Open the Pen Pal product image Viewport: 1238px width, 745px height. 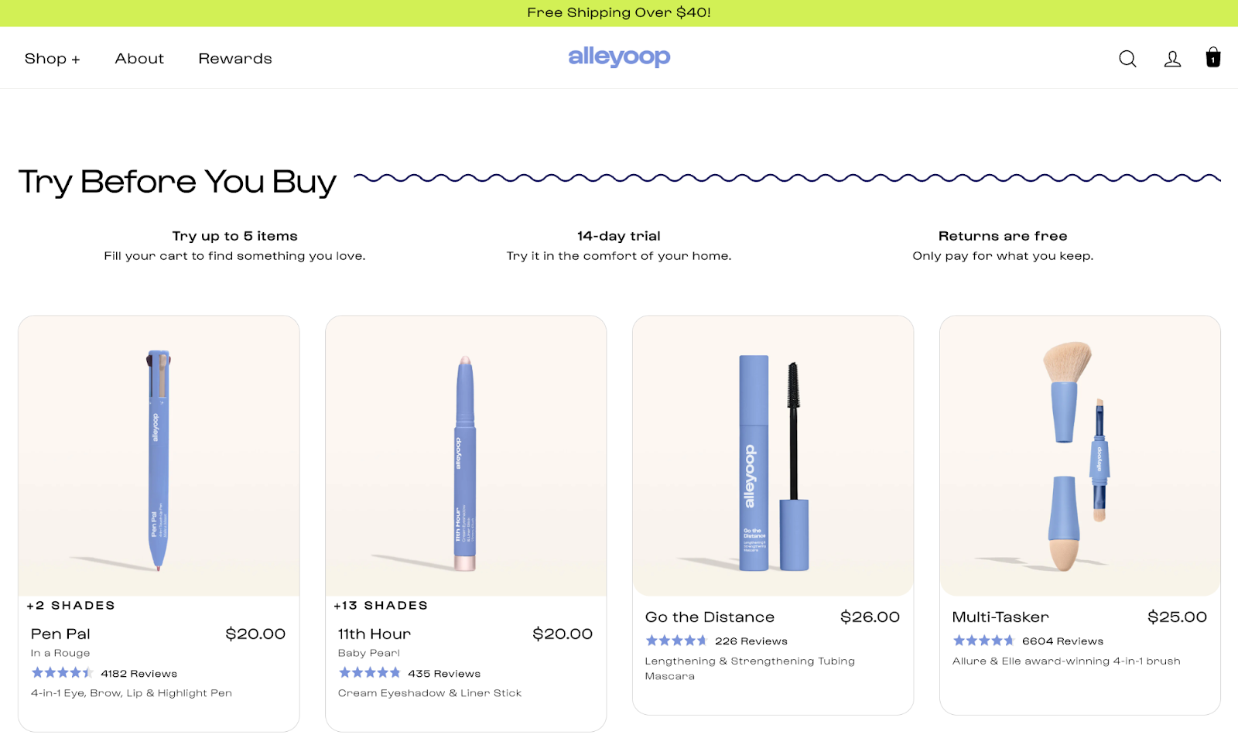pos(159,456)
